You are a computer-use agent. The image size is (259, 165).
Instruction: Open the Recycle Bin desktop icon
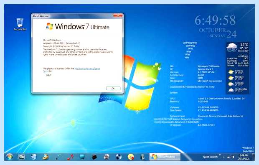pyautogui.click(x=20, y=24)
